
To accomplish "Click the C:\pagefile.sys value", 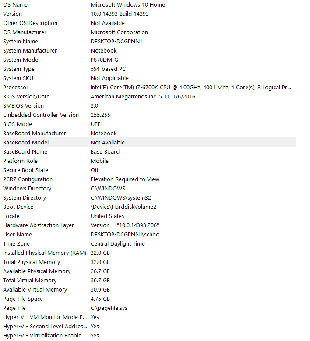I will [x=109, y=308].
